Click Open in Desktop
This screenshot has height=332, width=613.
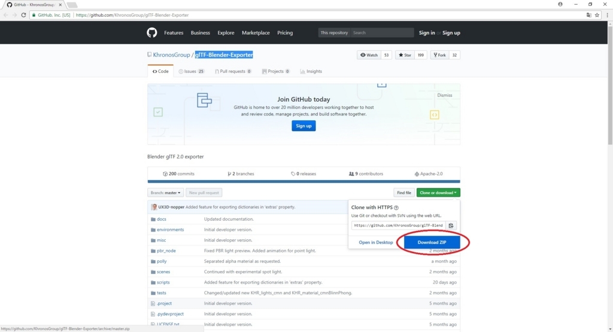(x=376, y=242)
